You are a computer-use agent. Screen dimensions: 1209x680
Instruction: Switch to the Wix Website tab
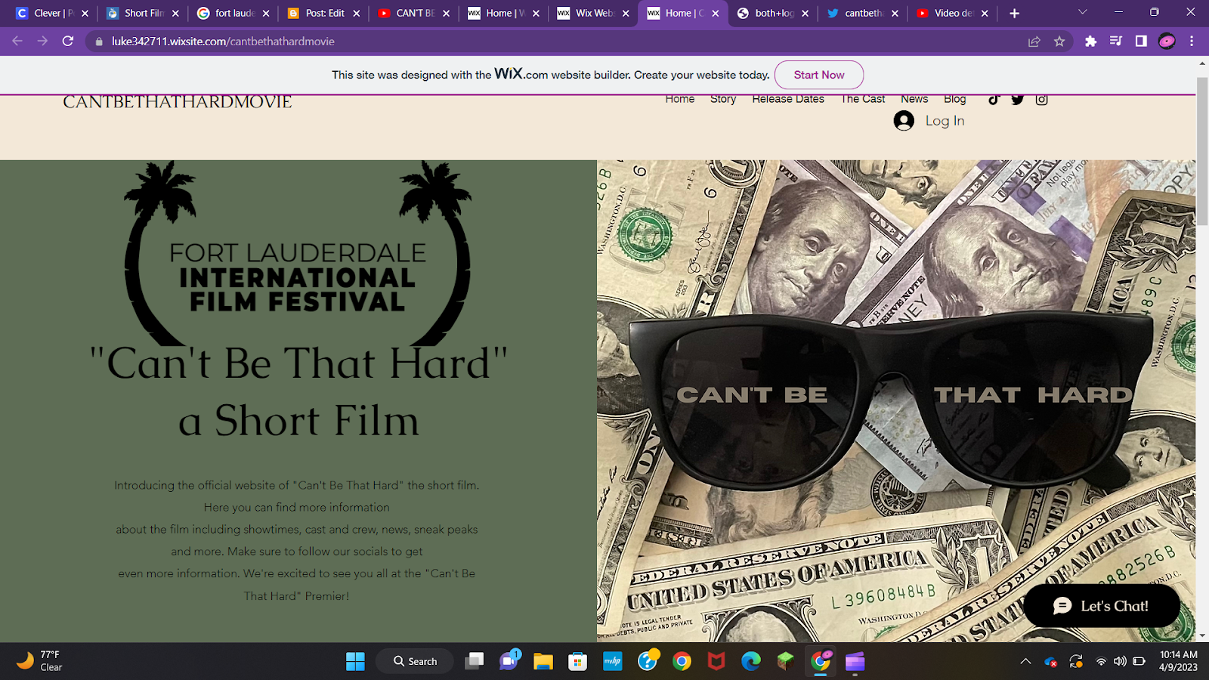(x=593, y=13)
